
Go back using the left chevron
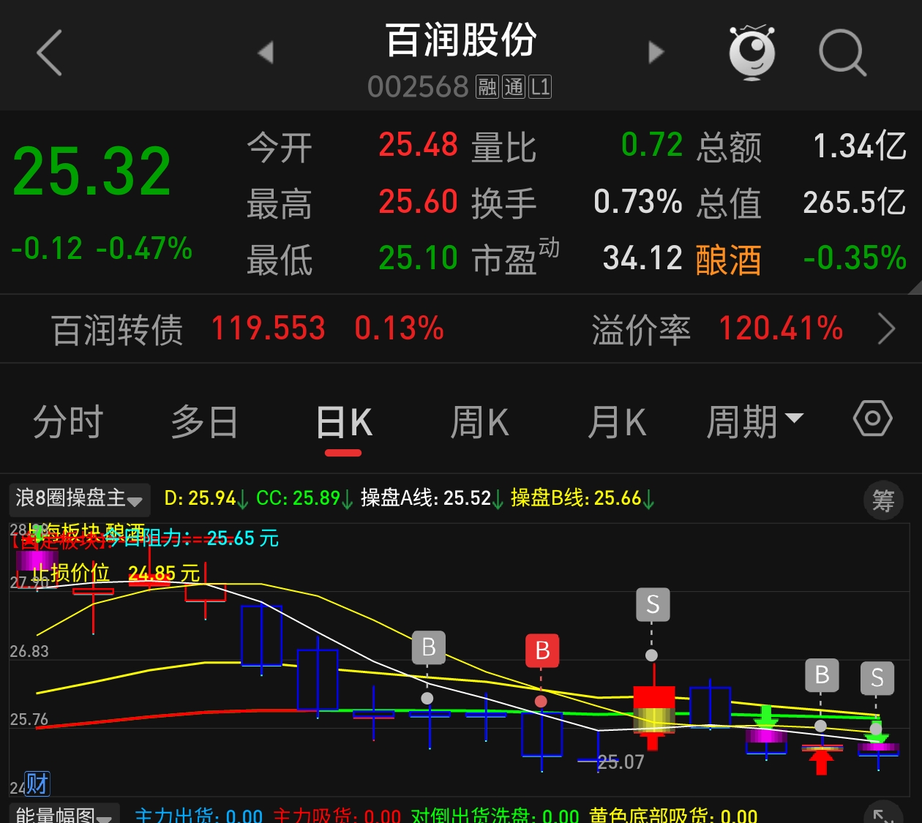coord(49,53)
